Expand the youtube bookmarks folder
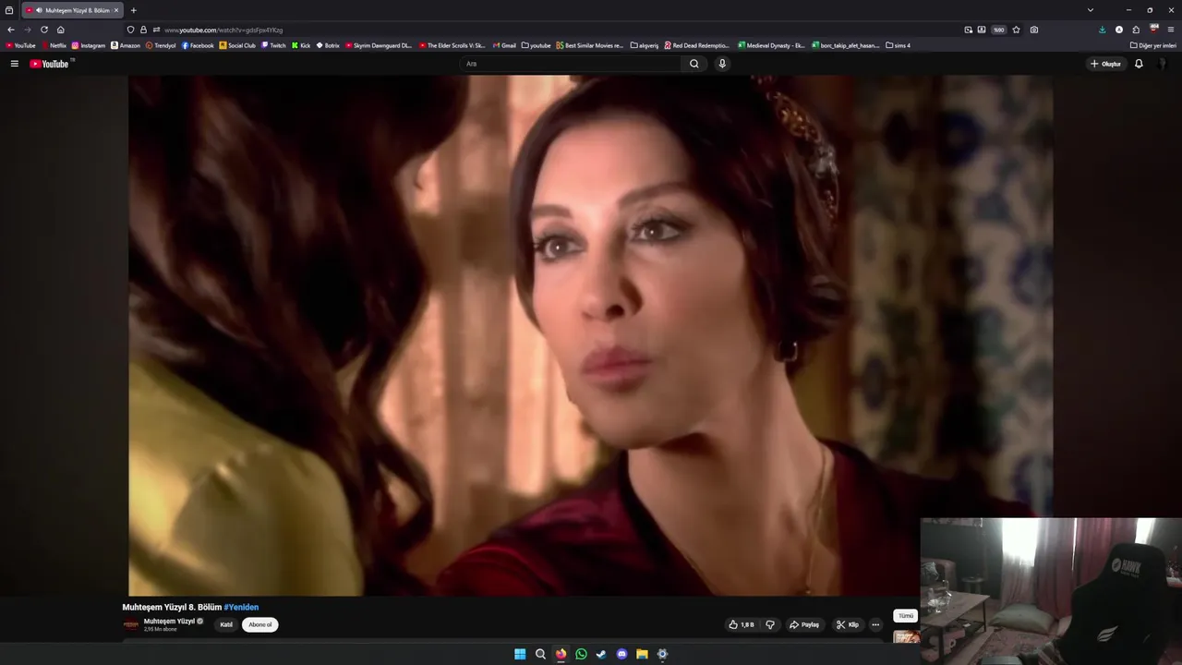The image size is (1182, 665). pos(537,45)
